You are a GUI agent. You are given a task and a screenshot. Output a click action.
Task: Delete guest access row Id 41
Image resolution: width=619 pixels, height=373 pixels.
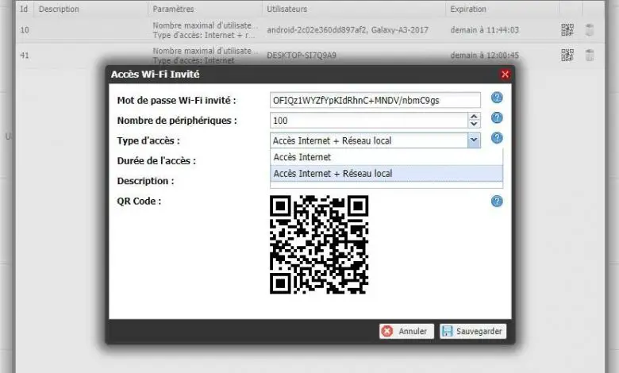click(590, 56)
